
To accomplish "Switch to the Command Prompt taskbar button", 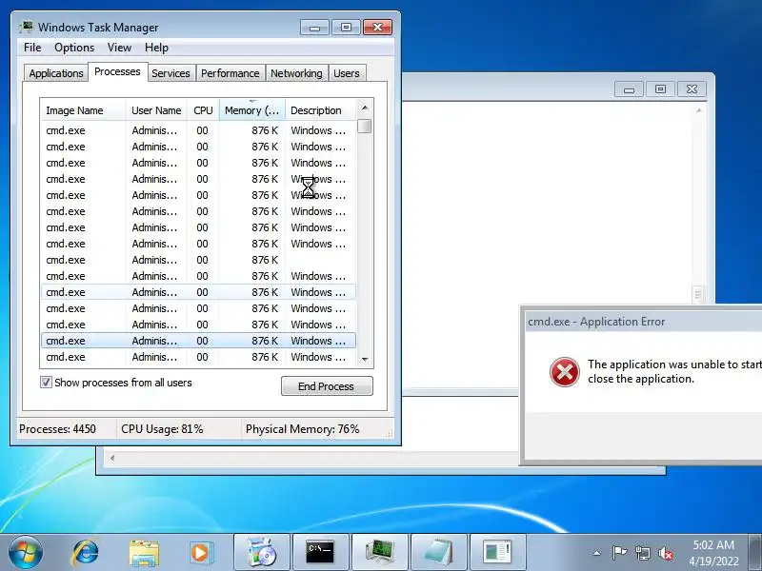I will tap(321, 552).
